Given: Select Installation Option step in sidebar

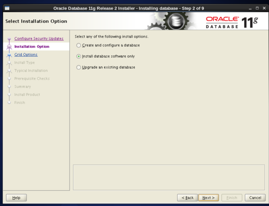Looking at the screenshot, I should (x=32, y=46).
